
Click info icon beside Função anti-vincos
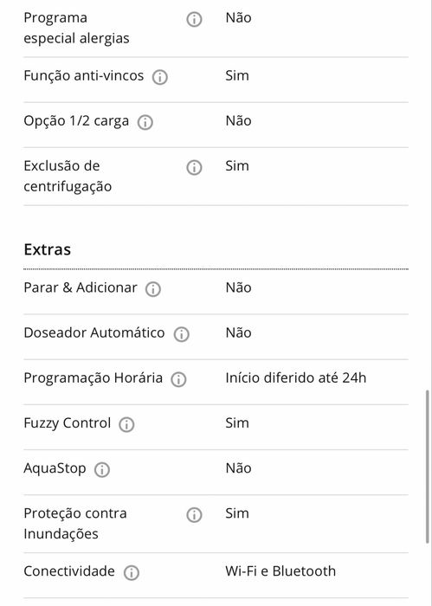coord(159,77)
